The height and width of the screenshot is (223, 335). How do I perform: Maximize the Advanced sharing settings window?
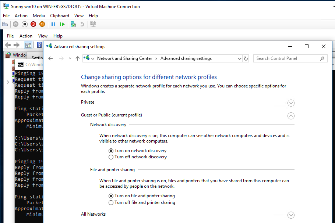[x=307, y=46]
